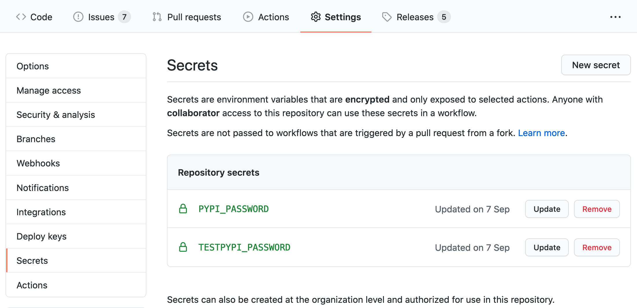637x308 pixels.
Task: Click the Releases tag icon
Action: (x=387, y=17)
